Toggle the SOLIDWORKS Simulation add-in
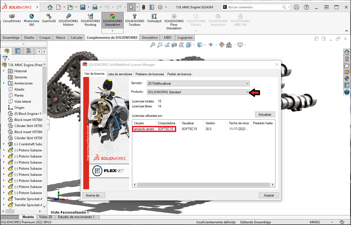Image resolution: width=351 pixels, height=225 pixels. coord(112,20)
